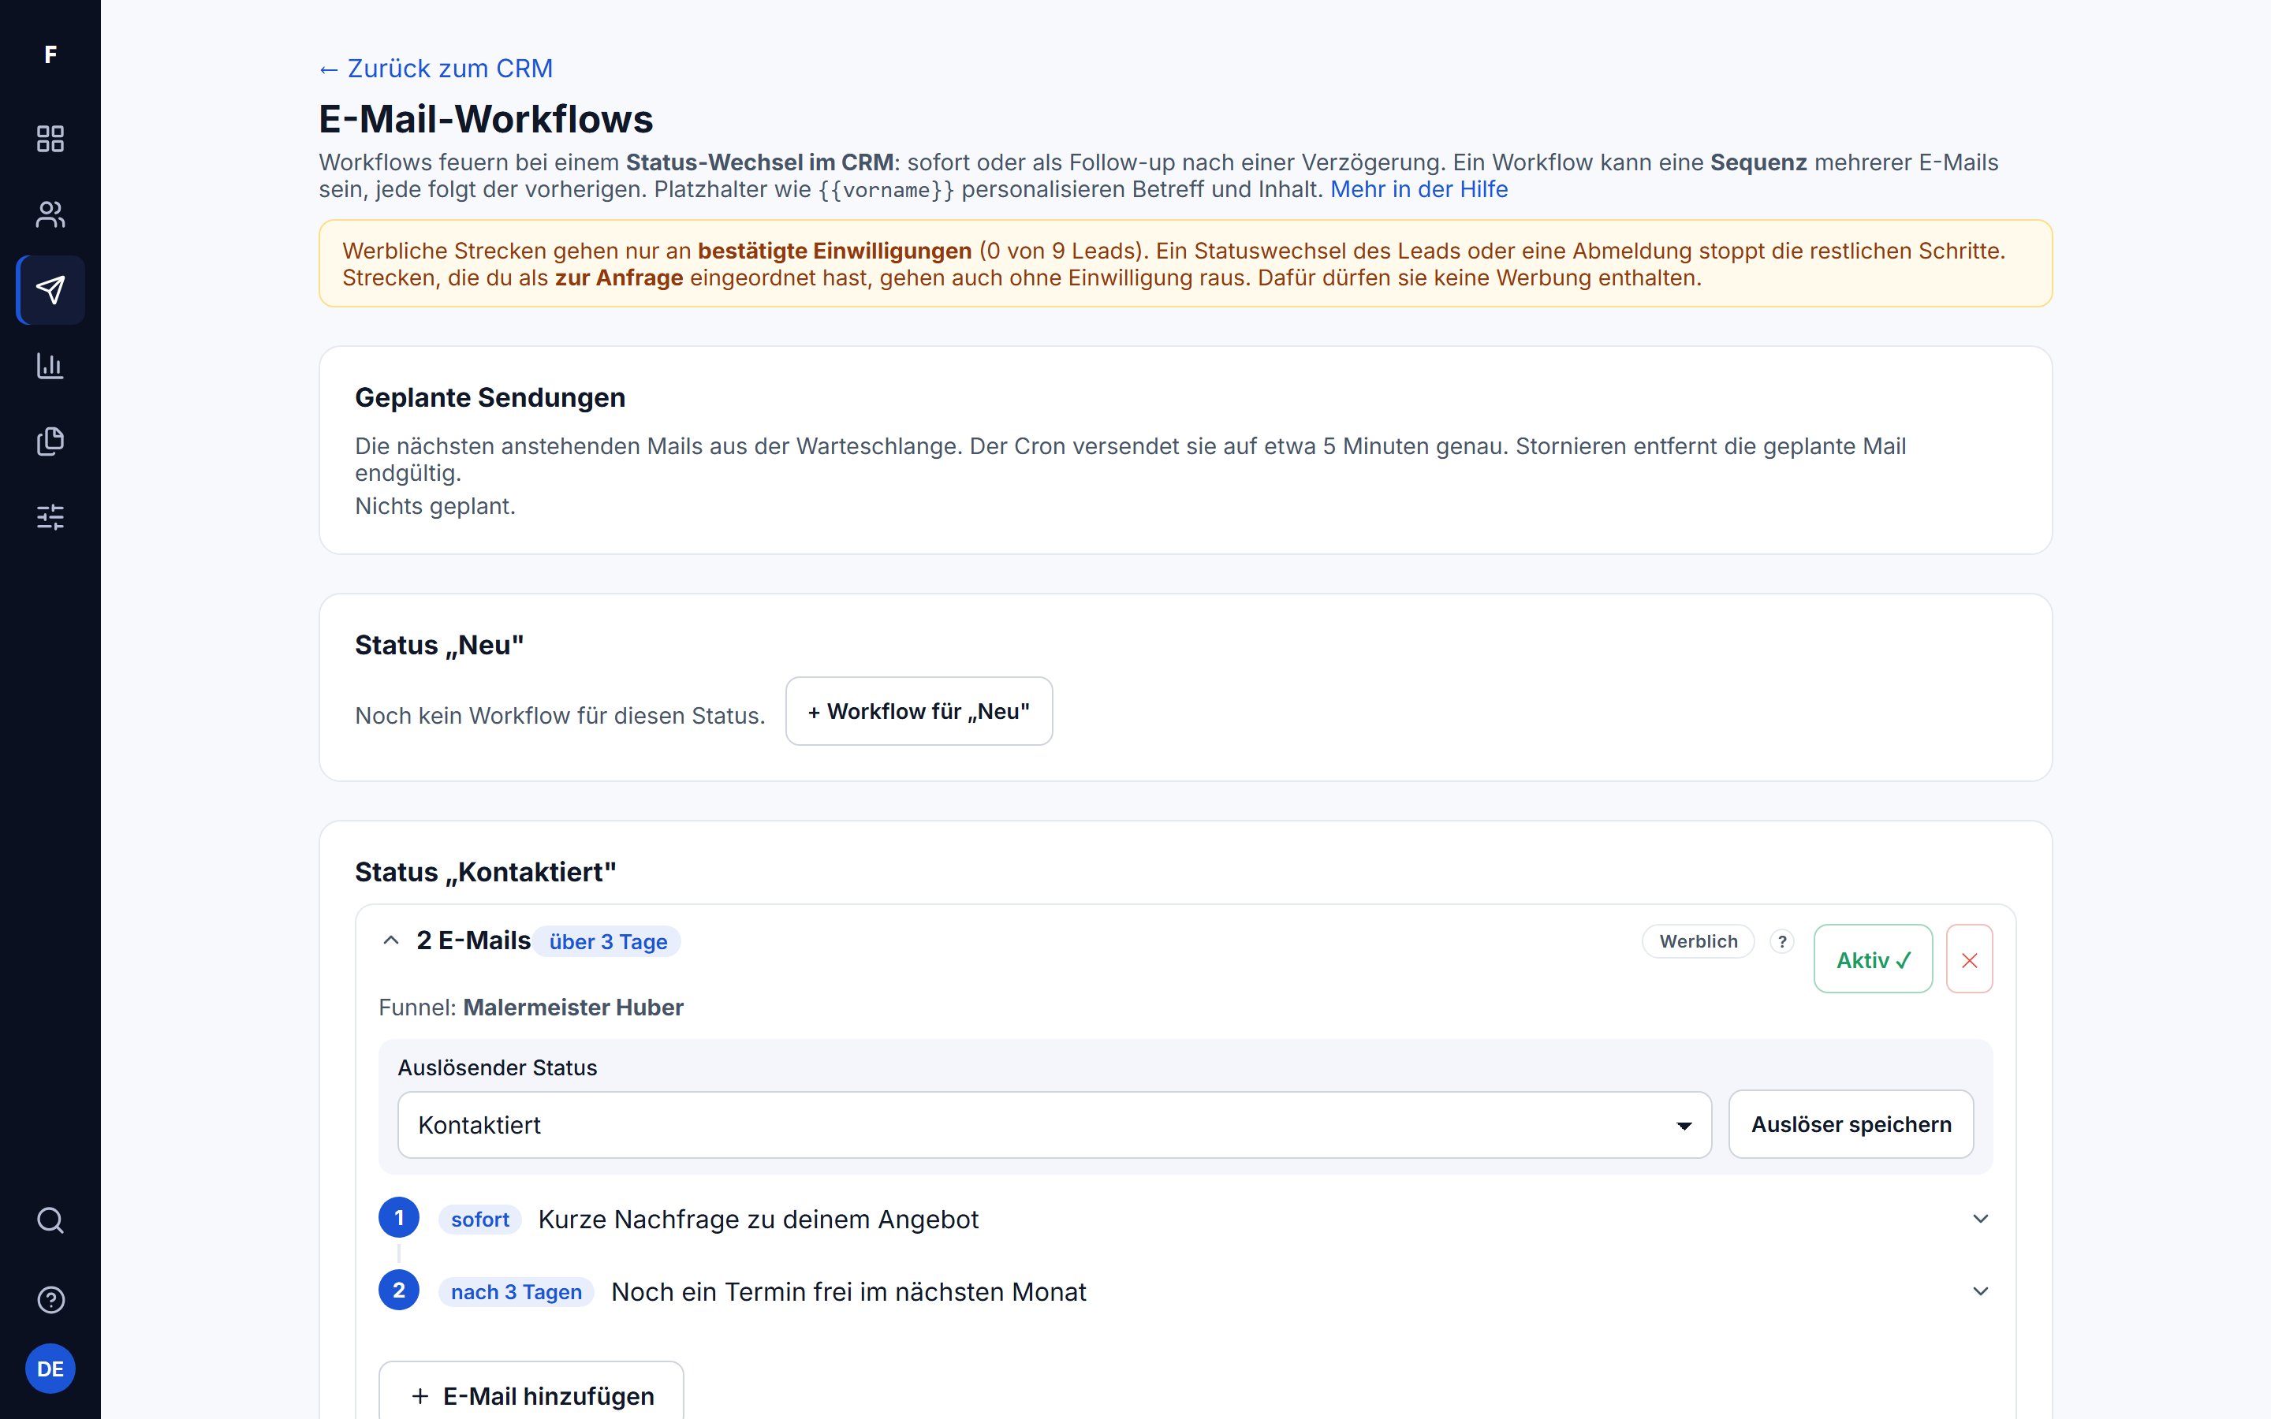
Task: Delete the Kontaktiert workflow with red X
Action: tap(1969, 959)
